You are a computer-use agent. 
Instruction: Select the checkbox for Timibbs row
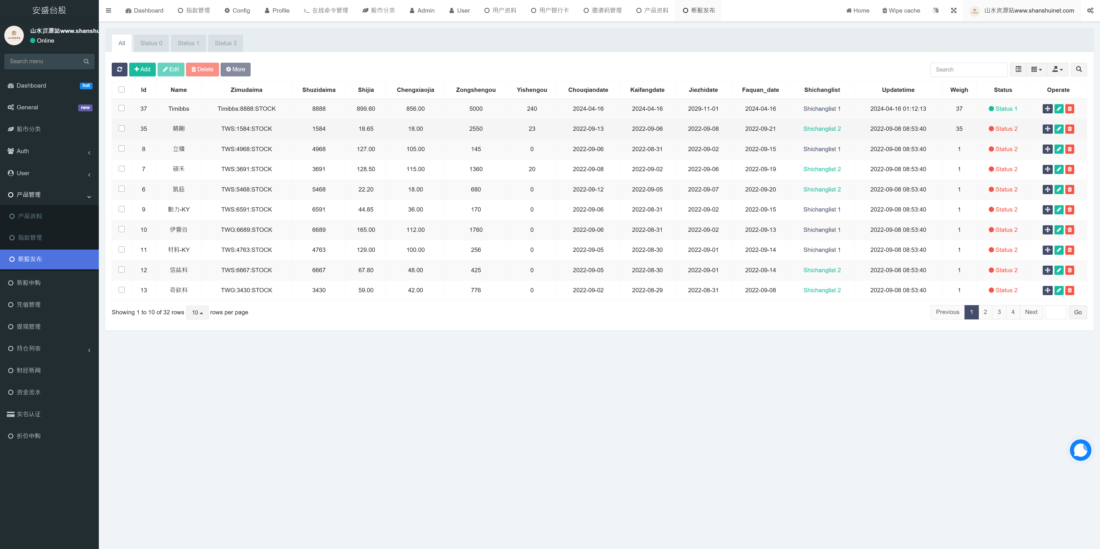(x=122, y=108)
